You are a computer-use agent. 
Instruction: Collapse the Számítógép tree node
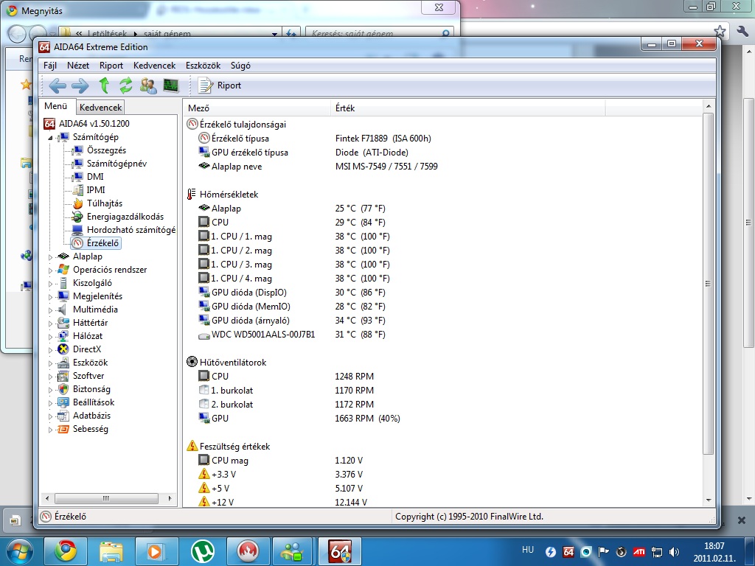click(x=50, y=138)
